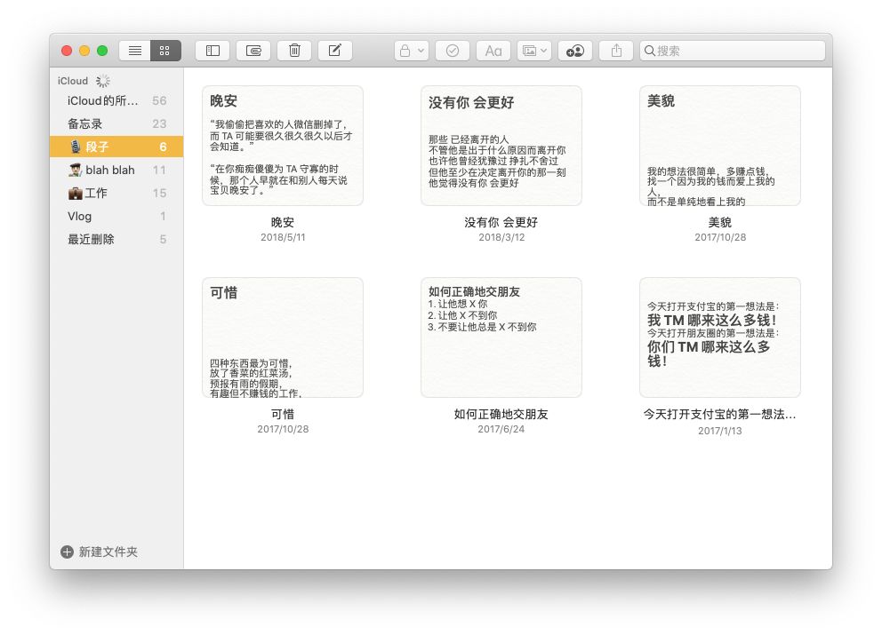Screen dimensions: 882x635
Task: Open the 如何正确地交朋友 note thumbnail
Action: click(x=501, y=337)
